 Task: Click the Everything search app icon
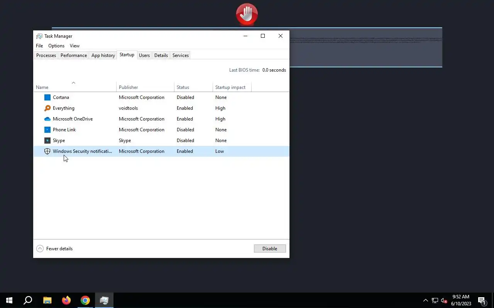(x=47, y=108)
